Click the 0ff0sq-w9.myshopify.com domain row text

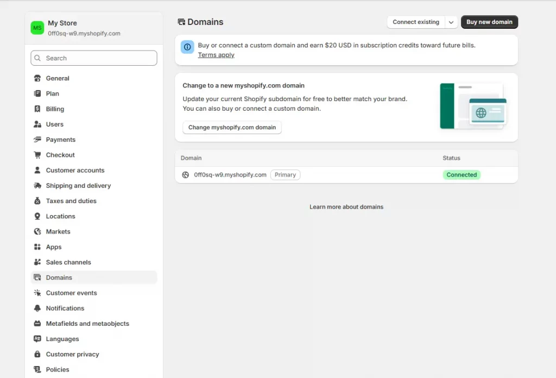click(230, 175)
